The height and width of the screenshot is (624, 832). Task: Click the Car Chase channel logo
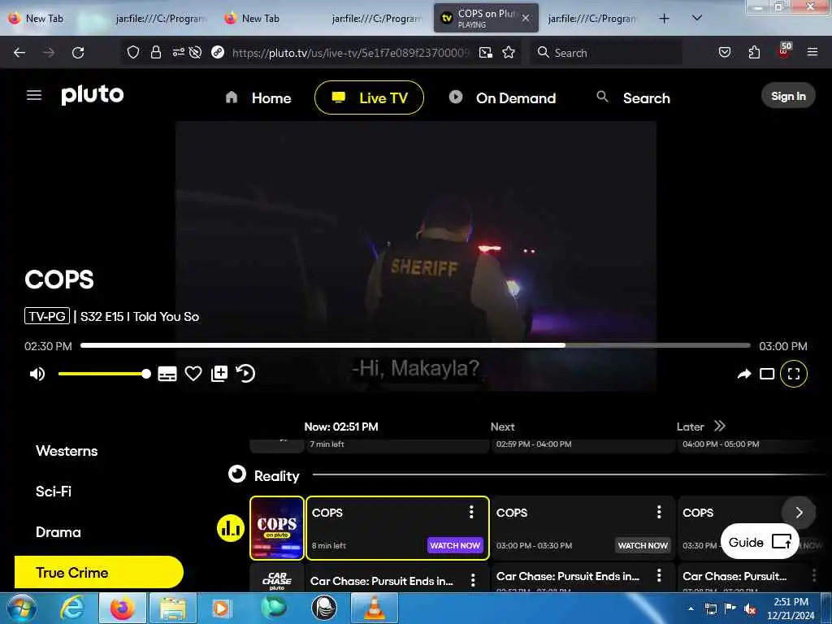[x=276, y=579]
